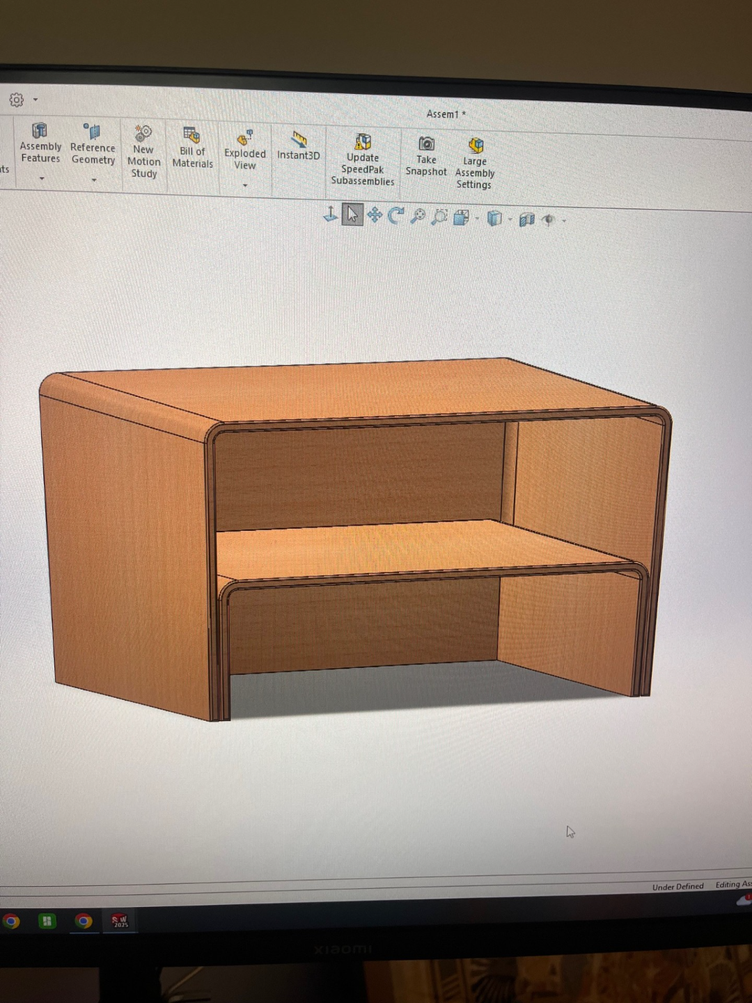Click the Under Defined status text
The width and height of the screenshot is (752, 1003).
677,887
